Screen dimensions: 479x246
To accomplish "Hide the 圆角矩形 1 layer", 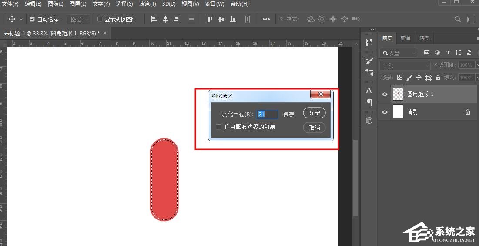I will 385,94.
